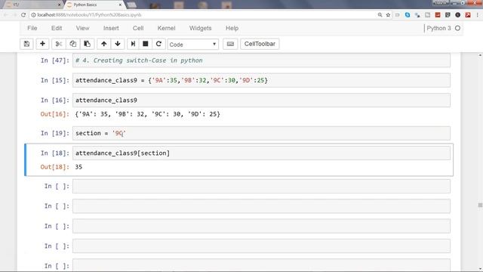Cut selected cells with the scissors icon
The height and width of the screenshot is (272, 483).
tap(58, 44)
